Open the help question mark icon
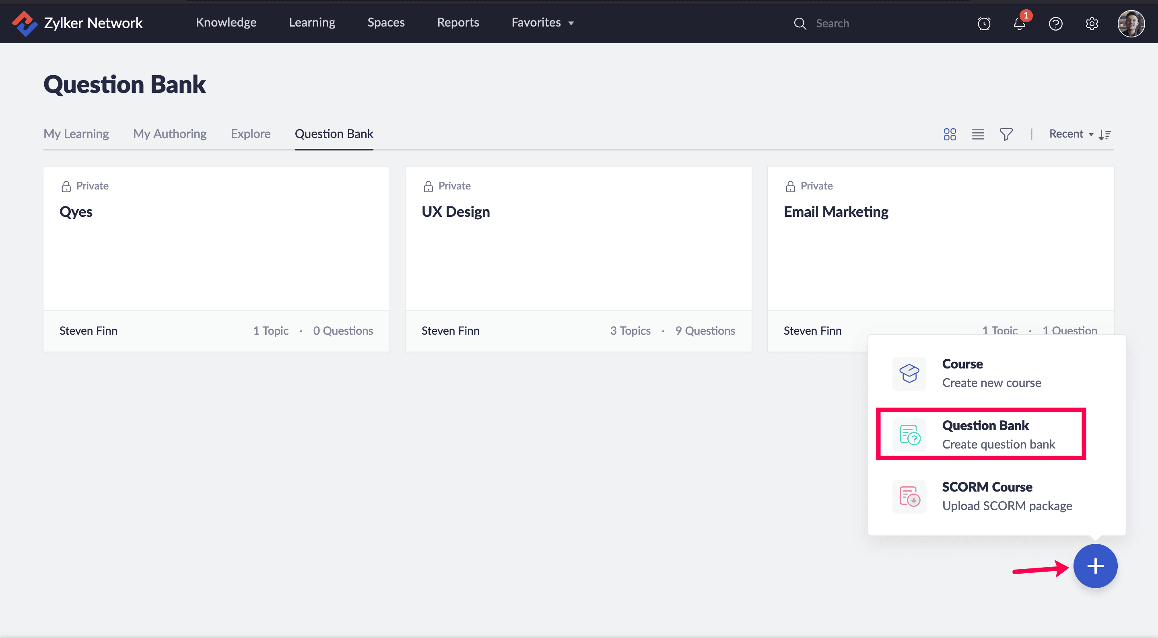 point(1055,23)
